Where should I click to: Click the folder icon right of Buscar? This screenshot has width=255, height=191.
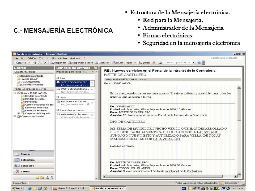coord(154,63)
